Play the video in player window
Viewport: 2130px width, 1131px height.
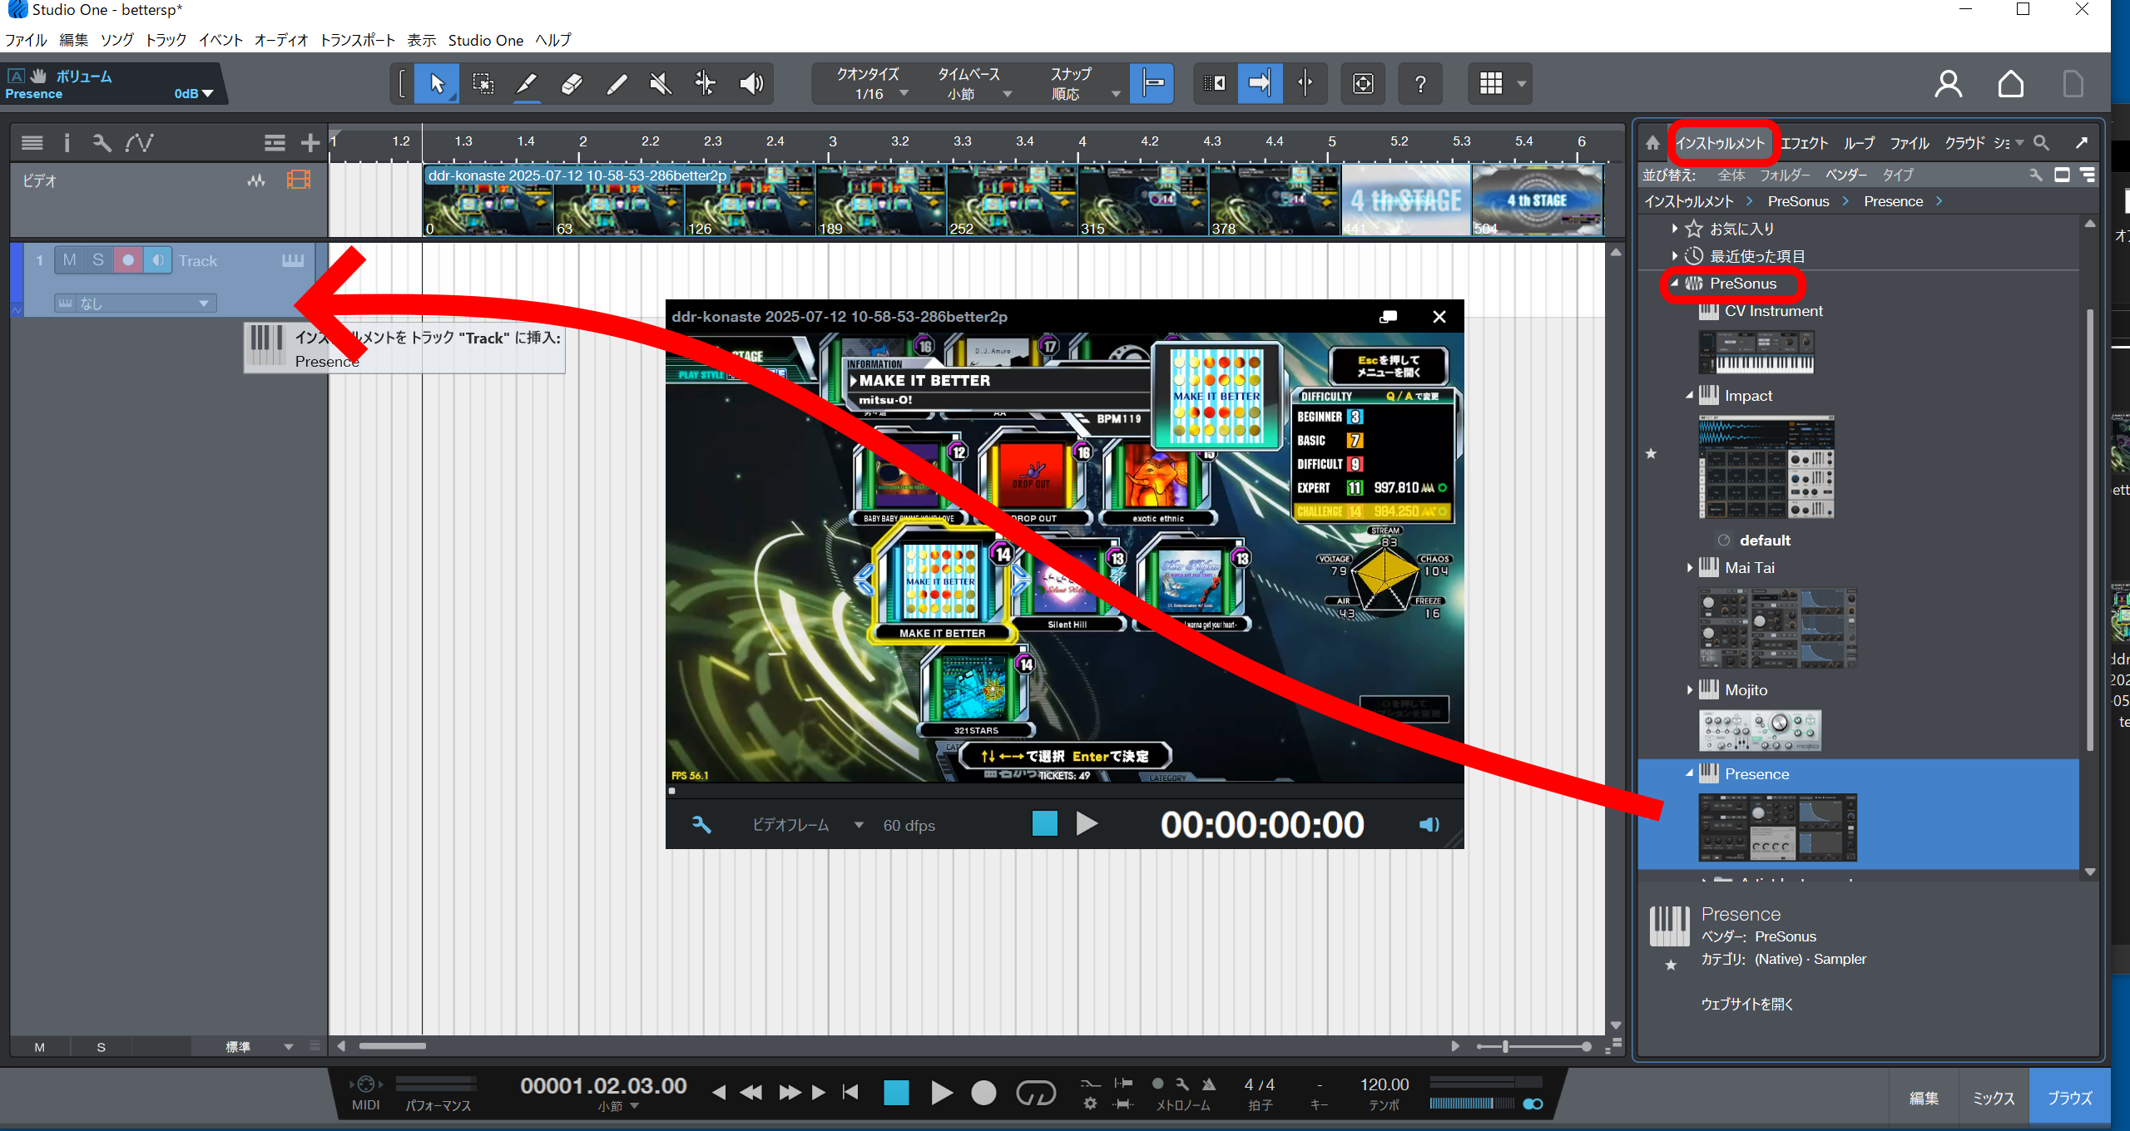tap(1086, 824)
